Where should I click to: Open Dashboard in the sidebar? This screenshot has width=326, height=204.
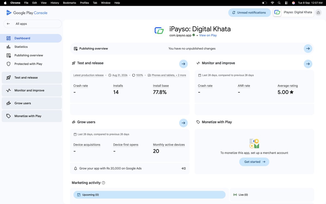coord(31,38)
